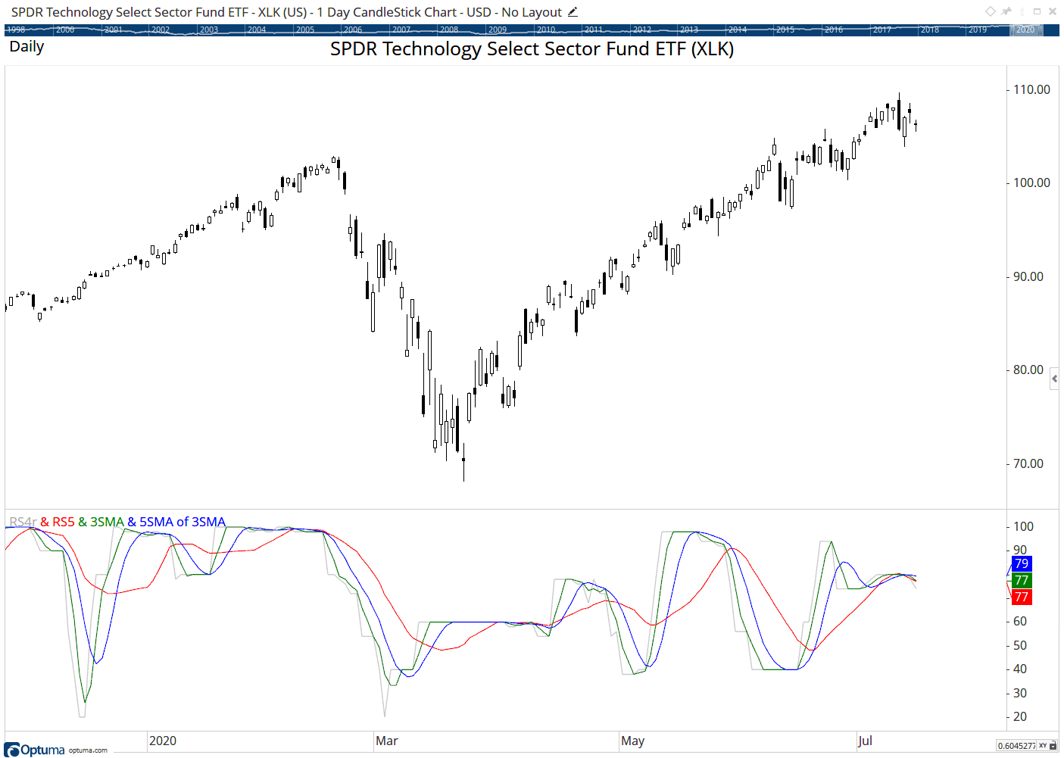Select the RS4r indicator label
Screen dimensions: 1064x758
23,522
